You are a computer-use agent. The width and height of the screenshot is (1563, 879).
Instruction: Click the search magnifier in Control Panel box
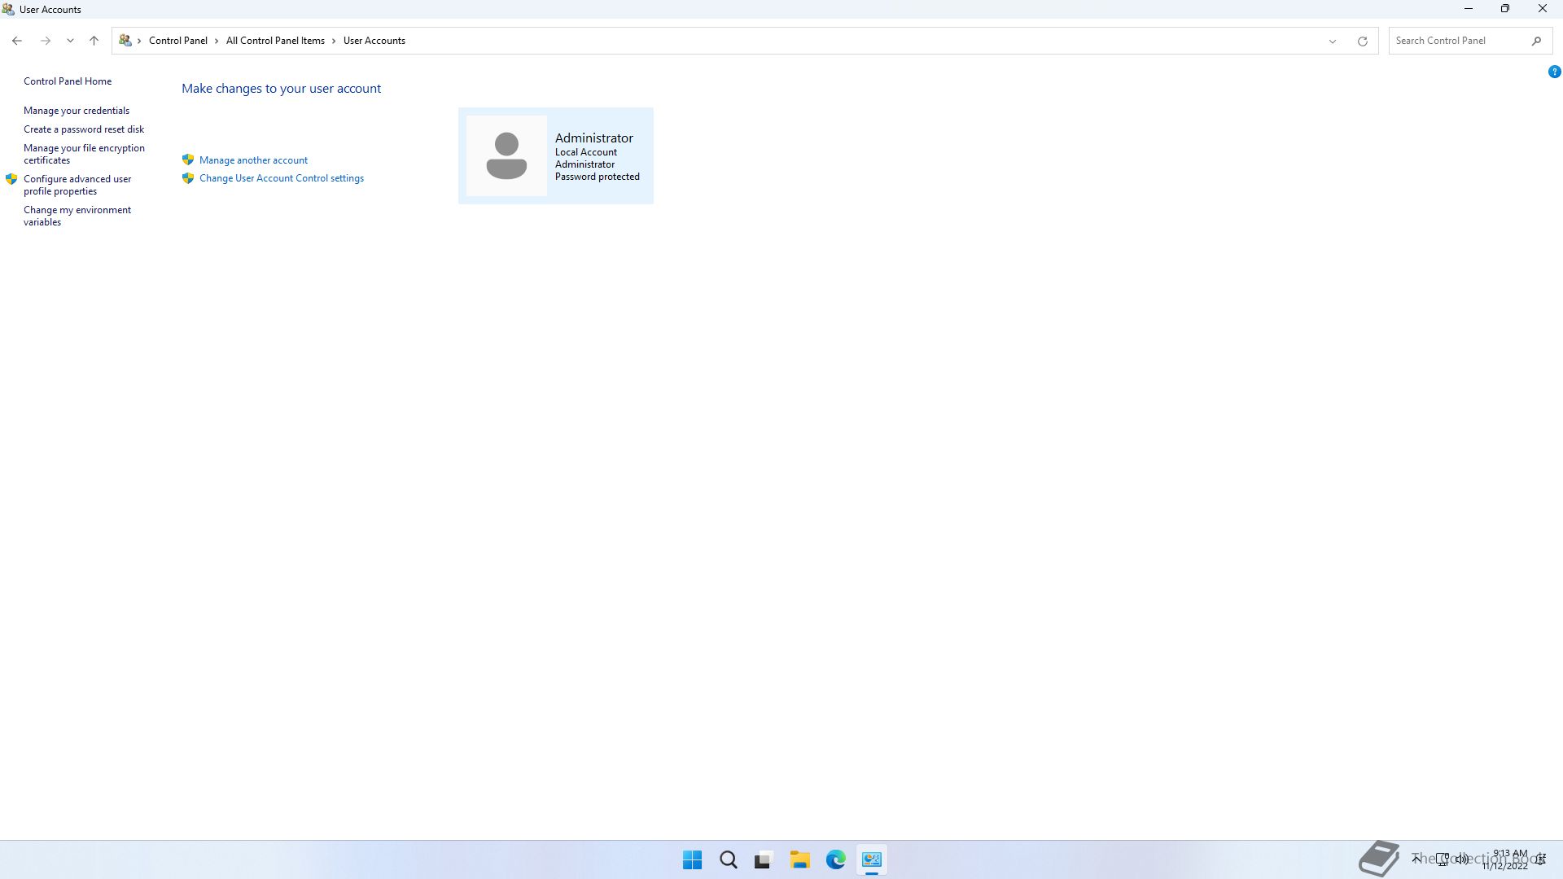click(x=1536, y=41)
